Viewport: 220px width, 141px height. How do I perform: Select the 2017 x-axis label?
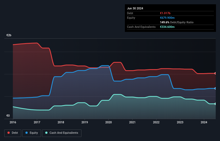tap(37, 122)
